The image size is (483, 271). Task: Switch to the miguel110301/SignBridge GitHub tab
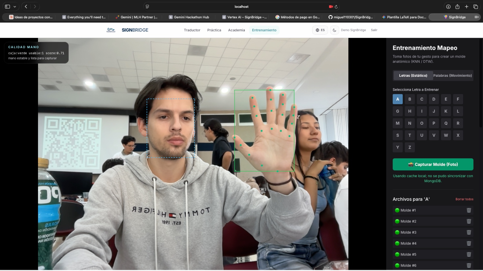point(350,17)
